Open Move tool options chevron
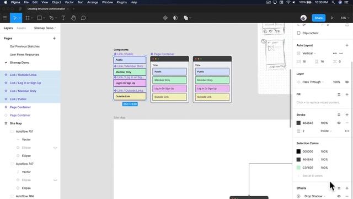 point(20,18)
